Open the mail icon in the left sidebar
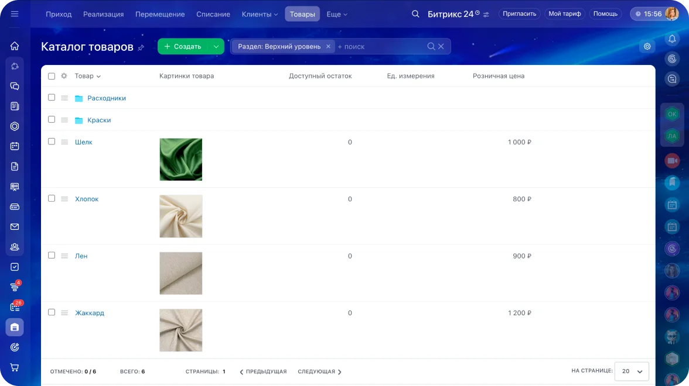The width and height of the screenshot is (689, 386). (14, 226)
